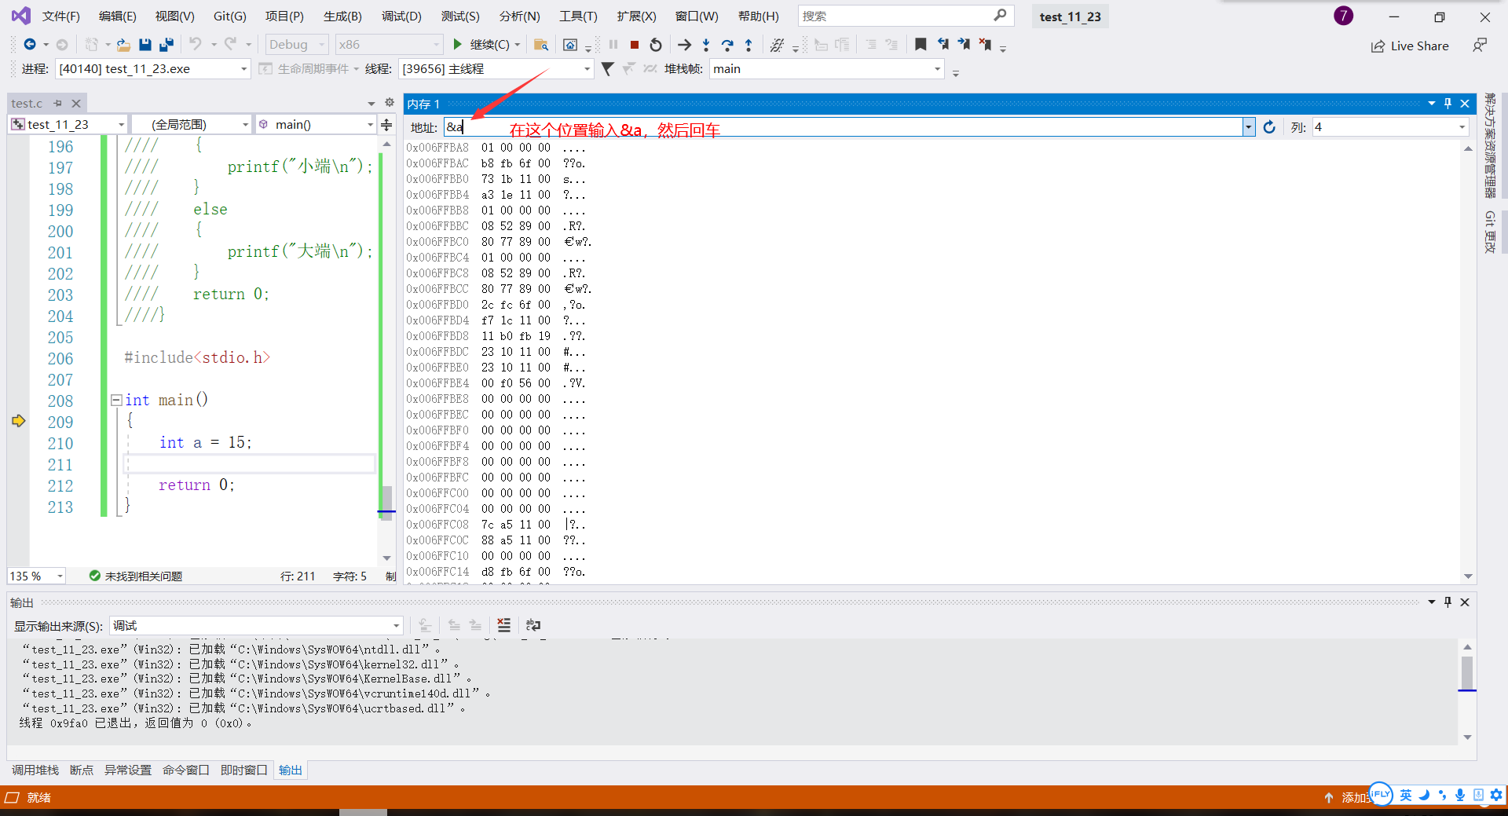Save the current file with the disk icon
This screenshot has width=1508, height=816.
click(145, 45)
